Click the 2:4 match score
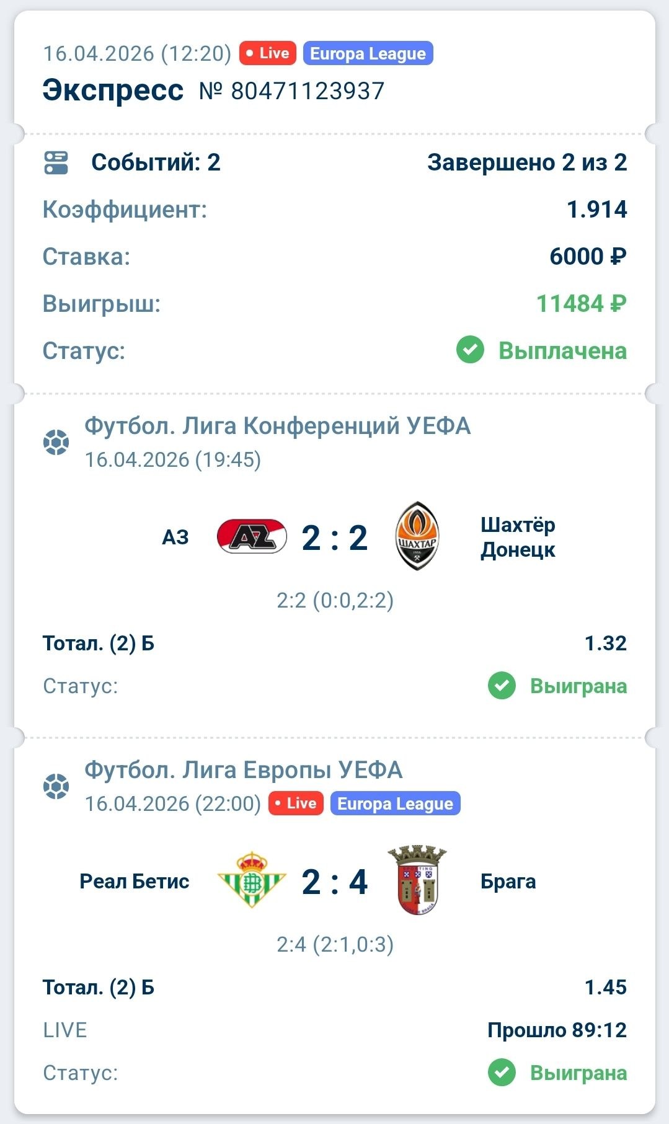Viewport: 669px width, 1124px height. [335, 882]
